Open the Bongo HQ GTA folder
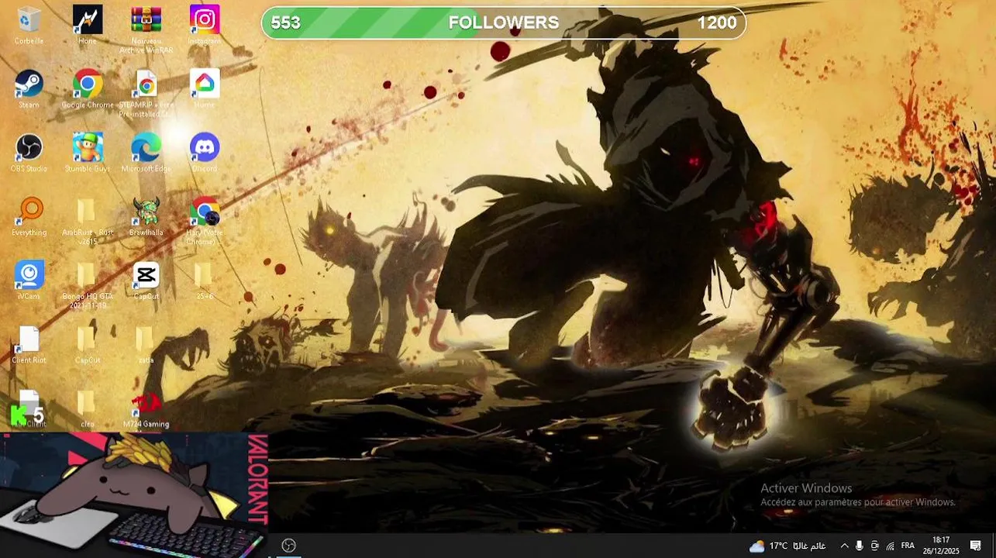 [88, 284]
